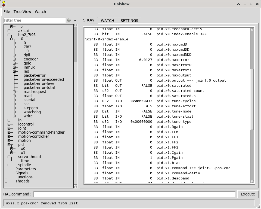Expand the Signals tree section

[x=6, y=173]
